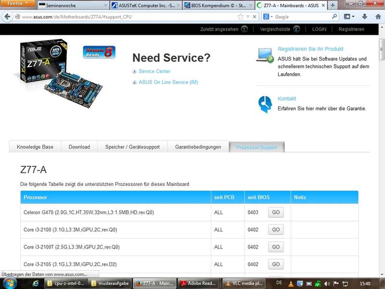The width and height of the screenshot is (385, 289).
Task: Click the search magnifier in Google box
Action: (x=335, y=16)
